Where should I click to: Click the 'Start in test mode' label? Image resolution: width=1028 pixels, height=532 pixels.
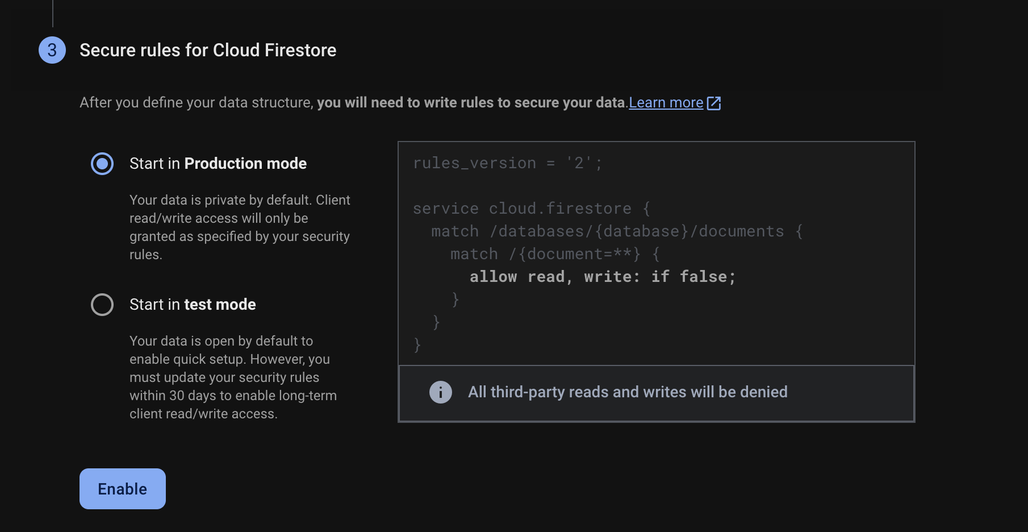tap(193, 305)
